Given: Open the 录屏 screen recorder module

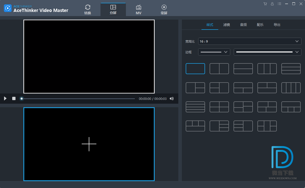Looking at the screenshot, I should [x=164, y=9].
